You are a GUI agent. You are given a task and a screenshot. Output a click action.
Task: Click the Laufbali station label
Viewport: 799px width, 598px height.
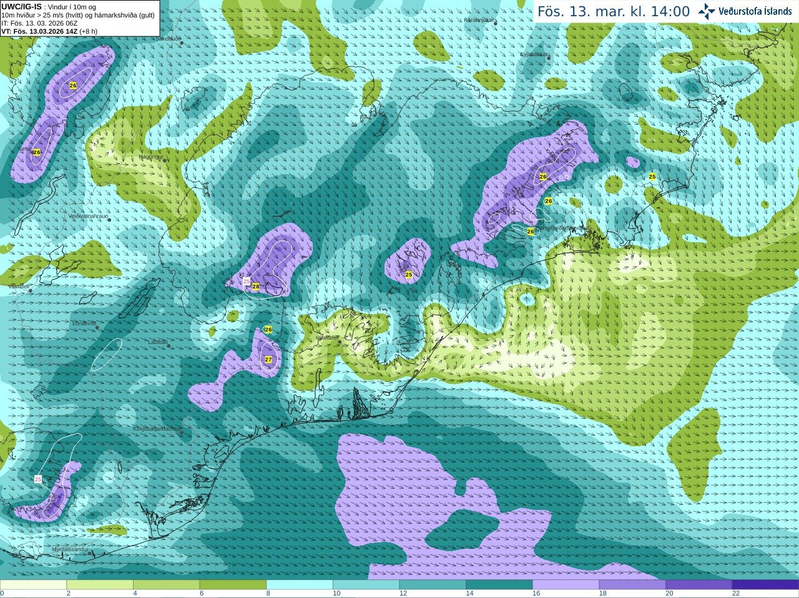(157, 342)
